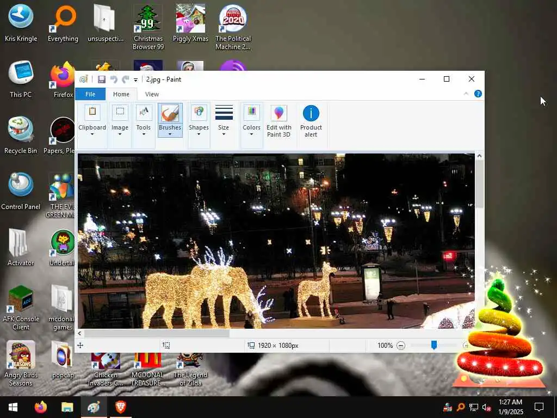Select the This PC desktop icon
557x418 pixels.
coord(21,79)
